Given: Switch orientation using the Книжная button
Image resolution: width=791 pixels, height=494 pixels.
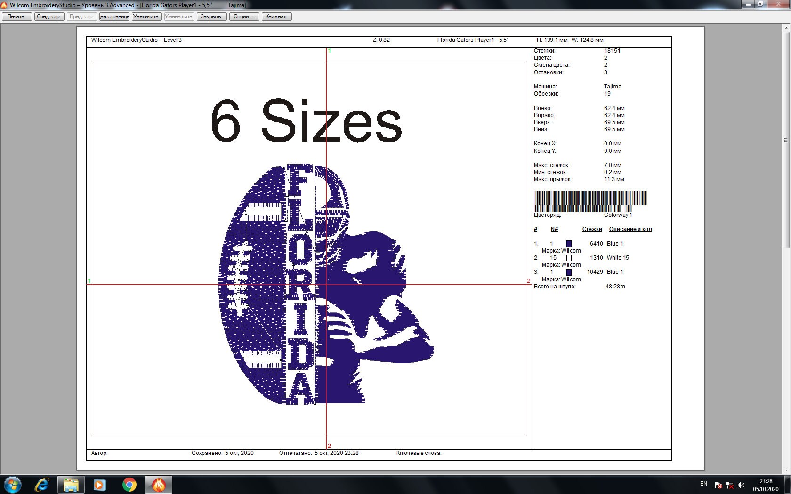Looking at the screenshot, I should tap(277, 16).
